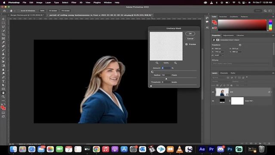
Task: Open the blend mode dropdown in Layers
Action: coord(221,81)
